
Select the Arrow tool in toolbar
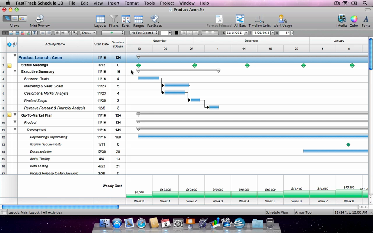[x=5, y=33]
